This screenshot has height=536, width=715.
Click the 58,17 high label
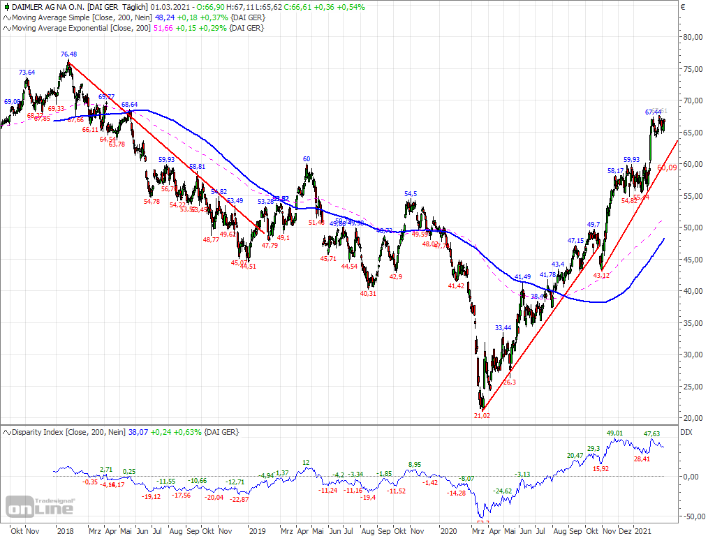(616, 171)
